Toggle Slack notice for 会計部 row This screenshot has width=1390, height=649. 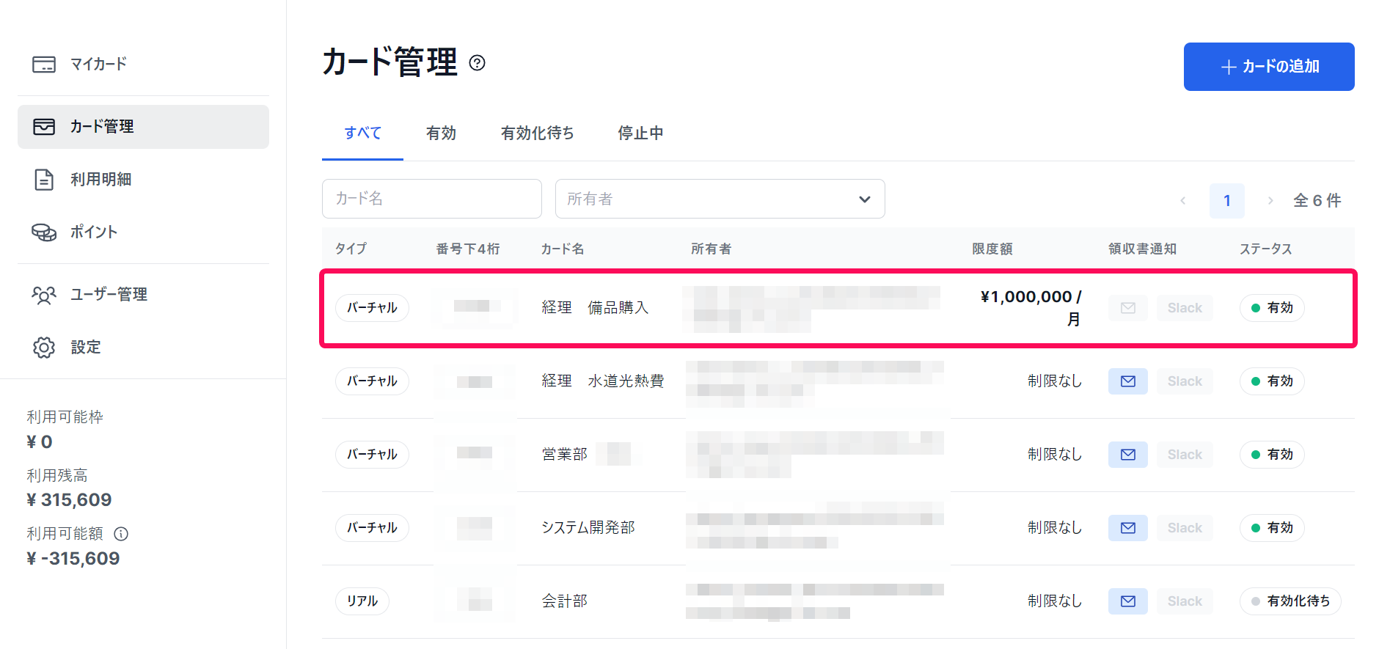[1185, 601]
